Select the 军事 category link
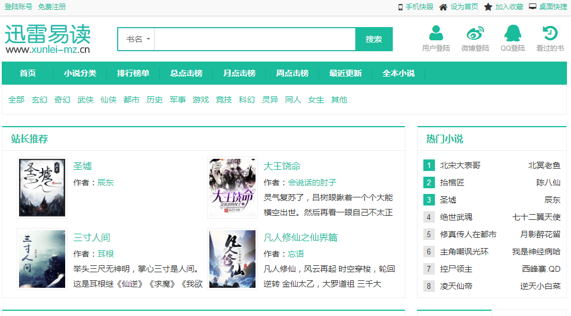571x316 pixels. pyautogui.click(x=178, y=100)
